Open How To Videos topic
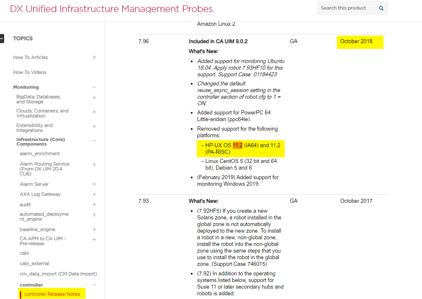The width and height of the screenshot is (422, 299). (x=29, y=72)
